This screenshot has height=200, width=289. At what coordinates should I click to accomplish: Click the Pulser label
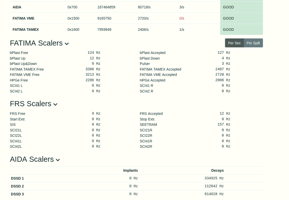click(145, 64)
